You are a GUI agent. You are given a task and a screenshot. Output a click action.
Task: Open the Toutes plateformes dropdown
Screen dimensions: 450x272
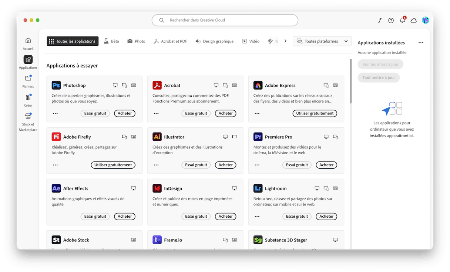pos(322,41)
